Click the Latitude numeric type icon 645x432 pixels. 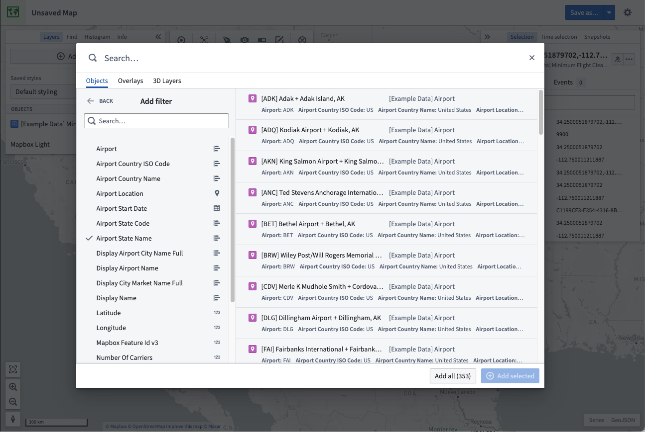click(x=217, y=313)
